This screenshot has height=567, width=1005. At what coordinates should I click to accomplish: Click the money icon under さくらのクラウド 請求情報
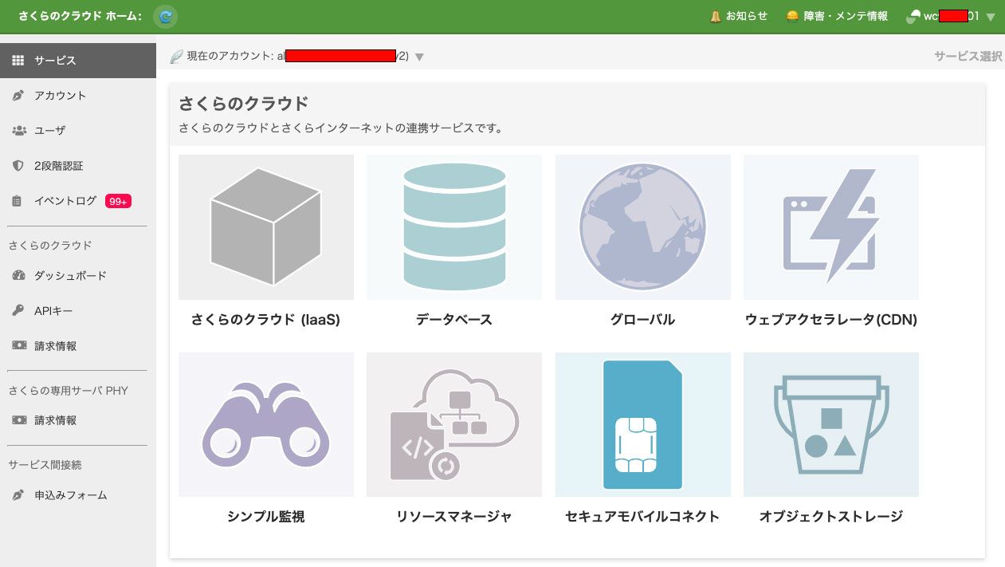[x=19, y=346]
